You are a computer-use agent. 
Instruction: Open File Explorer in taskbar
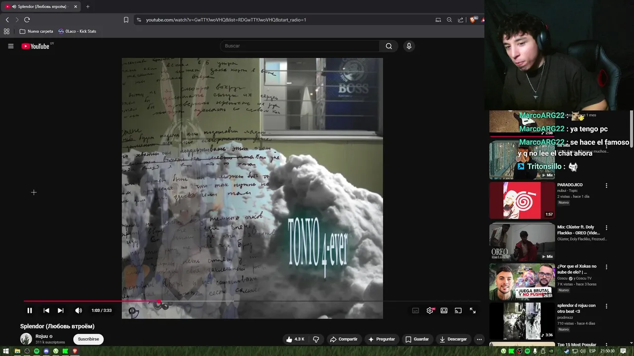coord(17,351)
